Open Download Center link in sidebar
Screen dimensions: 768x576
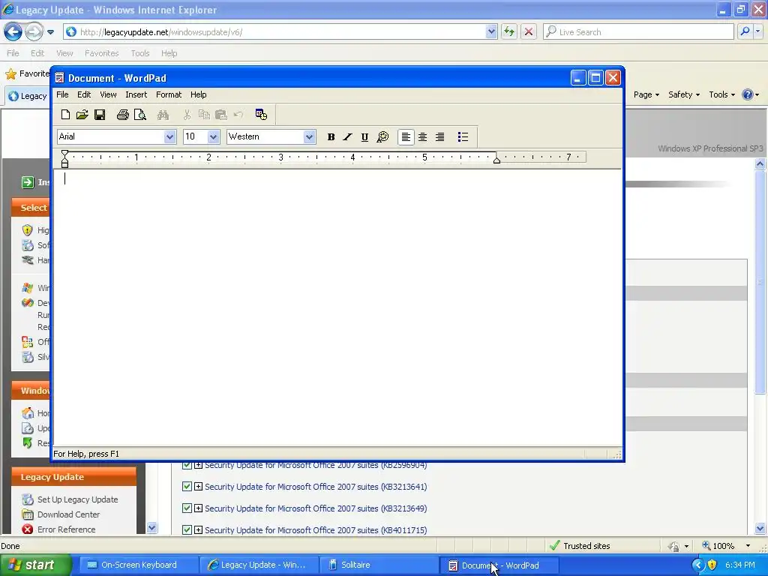tap(68, 514)
